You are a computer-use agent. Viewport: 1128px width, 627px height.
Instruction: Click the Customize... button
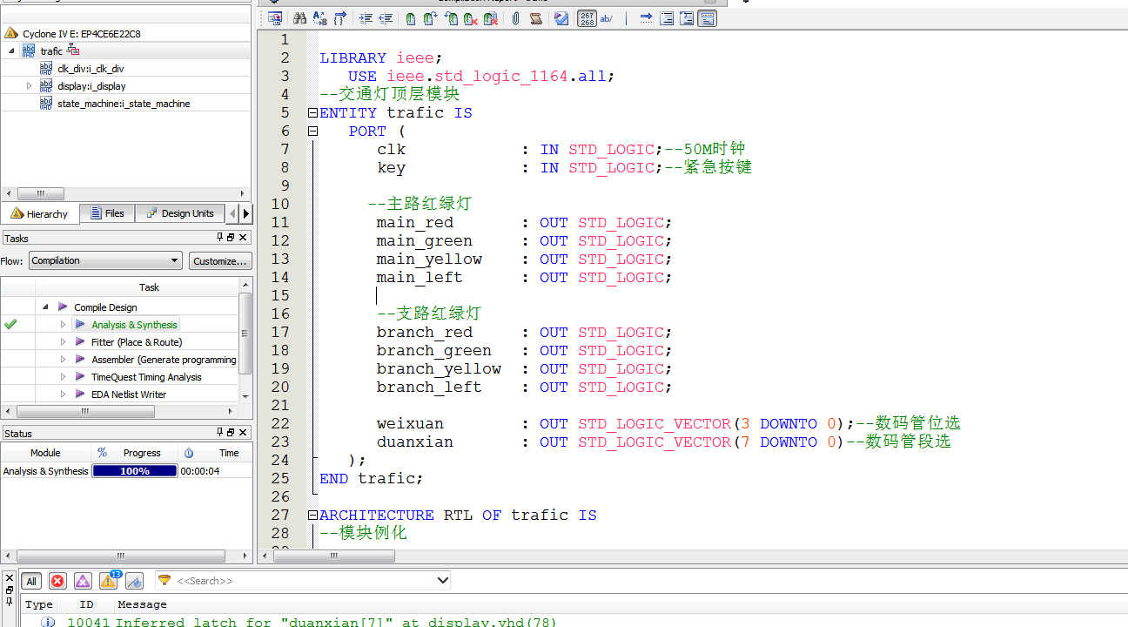220,260
